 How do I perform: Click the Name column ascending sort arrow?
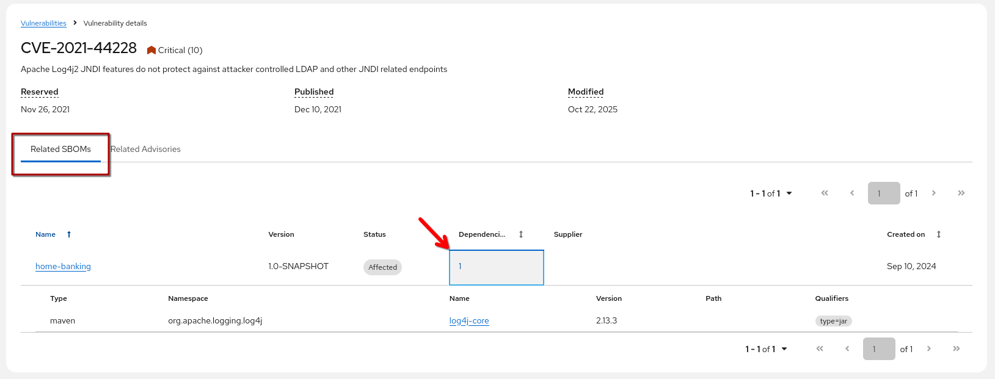[69, 234]
